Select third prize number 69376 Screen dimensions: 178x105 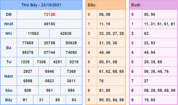coord(28,52)
